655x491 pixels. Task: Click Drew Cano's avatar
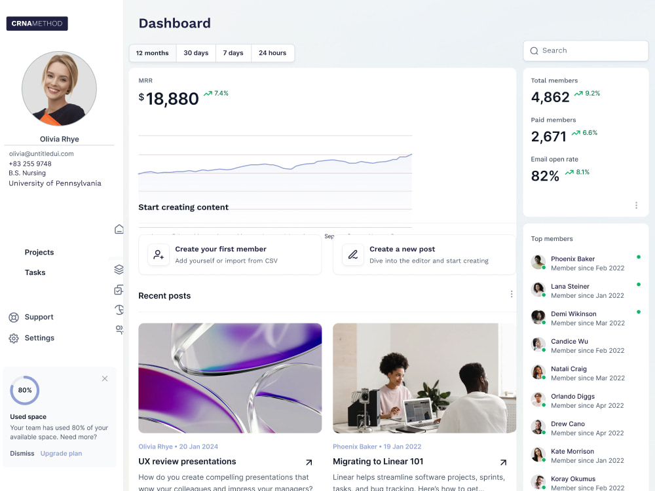538,427
